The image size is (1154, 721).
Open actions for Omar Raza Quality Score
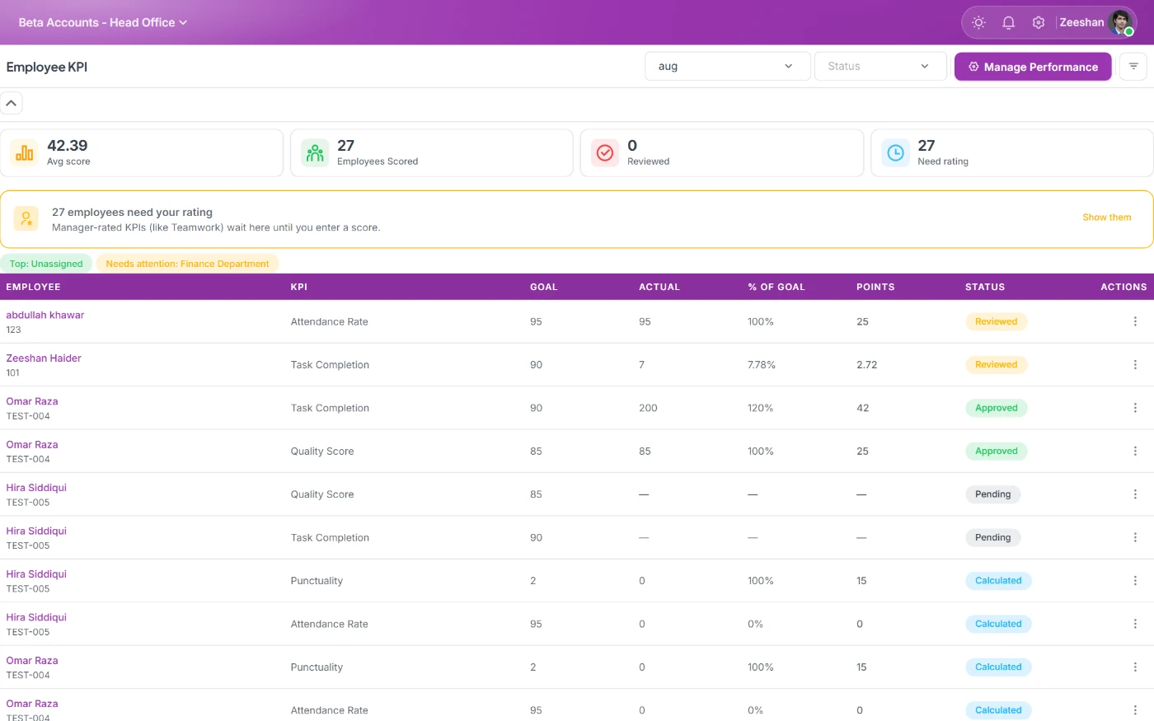coord(1135,451)
